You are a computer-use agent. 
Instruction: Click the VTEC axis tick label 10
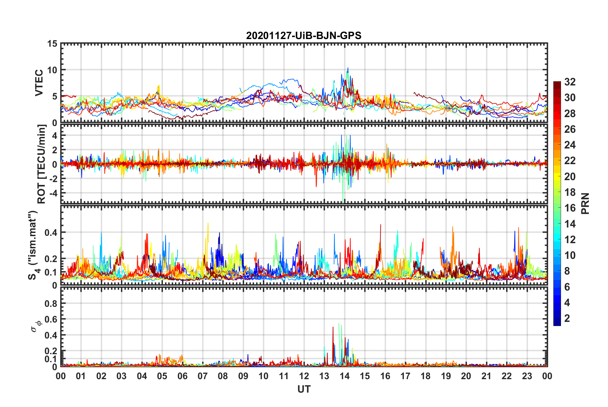[52, 70]
